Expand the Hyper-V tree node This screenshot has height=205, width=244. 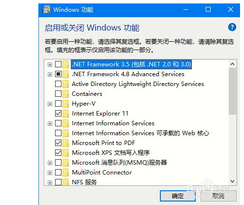pyautogui.click(x=50, y=104)
